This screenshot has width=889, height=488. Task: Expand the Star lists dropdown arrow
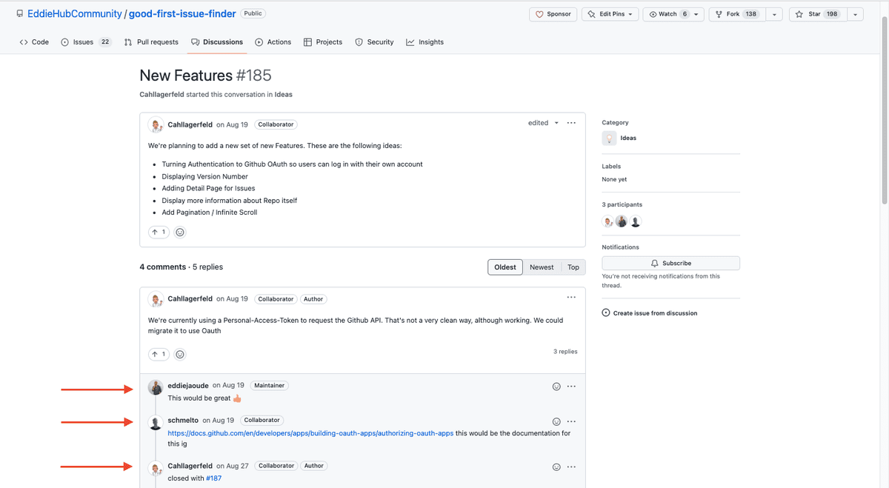point(856,14)
